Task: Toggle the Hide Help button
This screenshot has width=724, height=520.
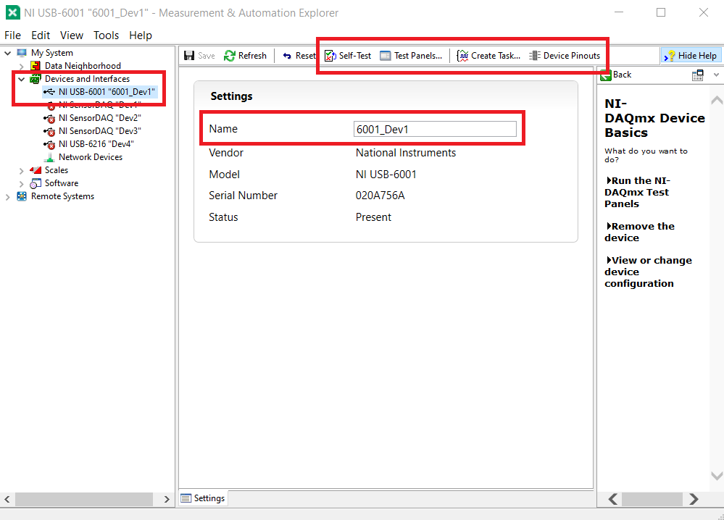Action: click(x=690, y=56)
